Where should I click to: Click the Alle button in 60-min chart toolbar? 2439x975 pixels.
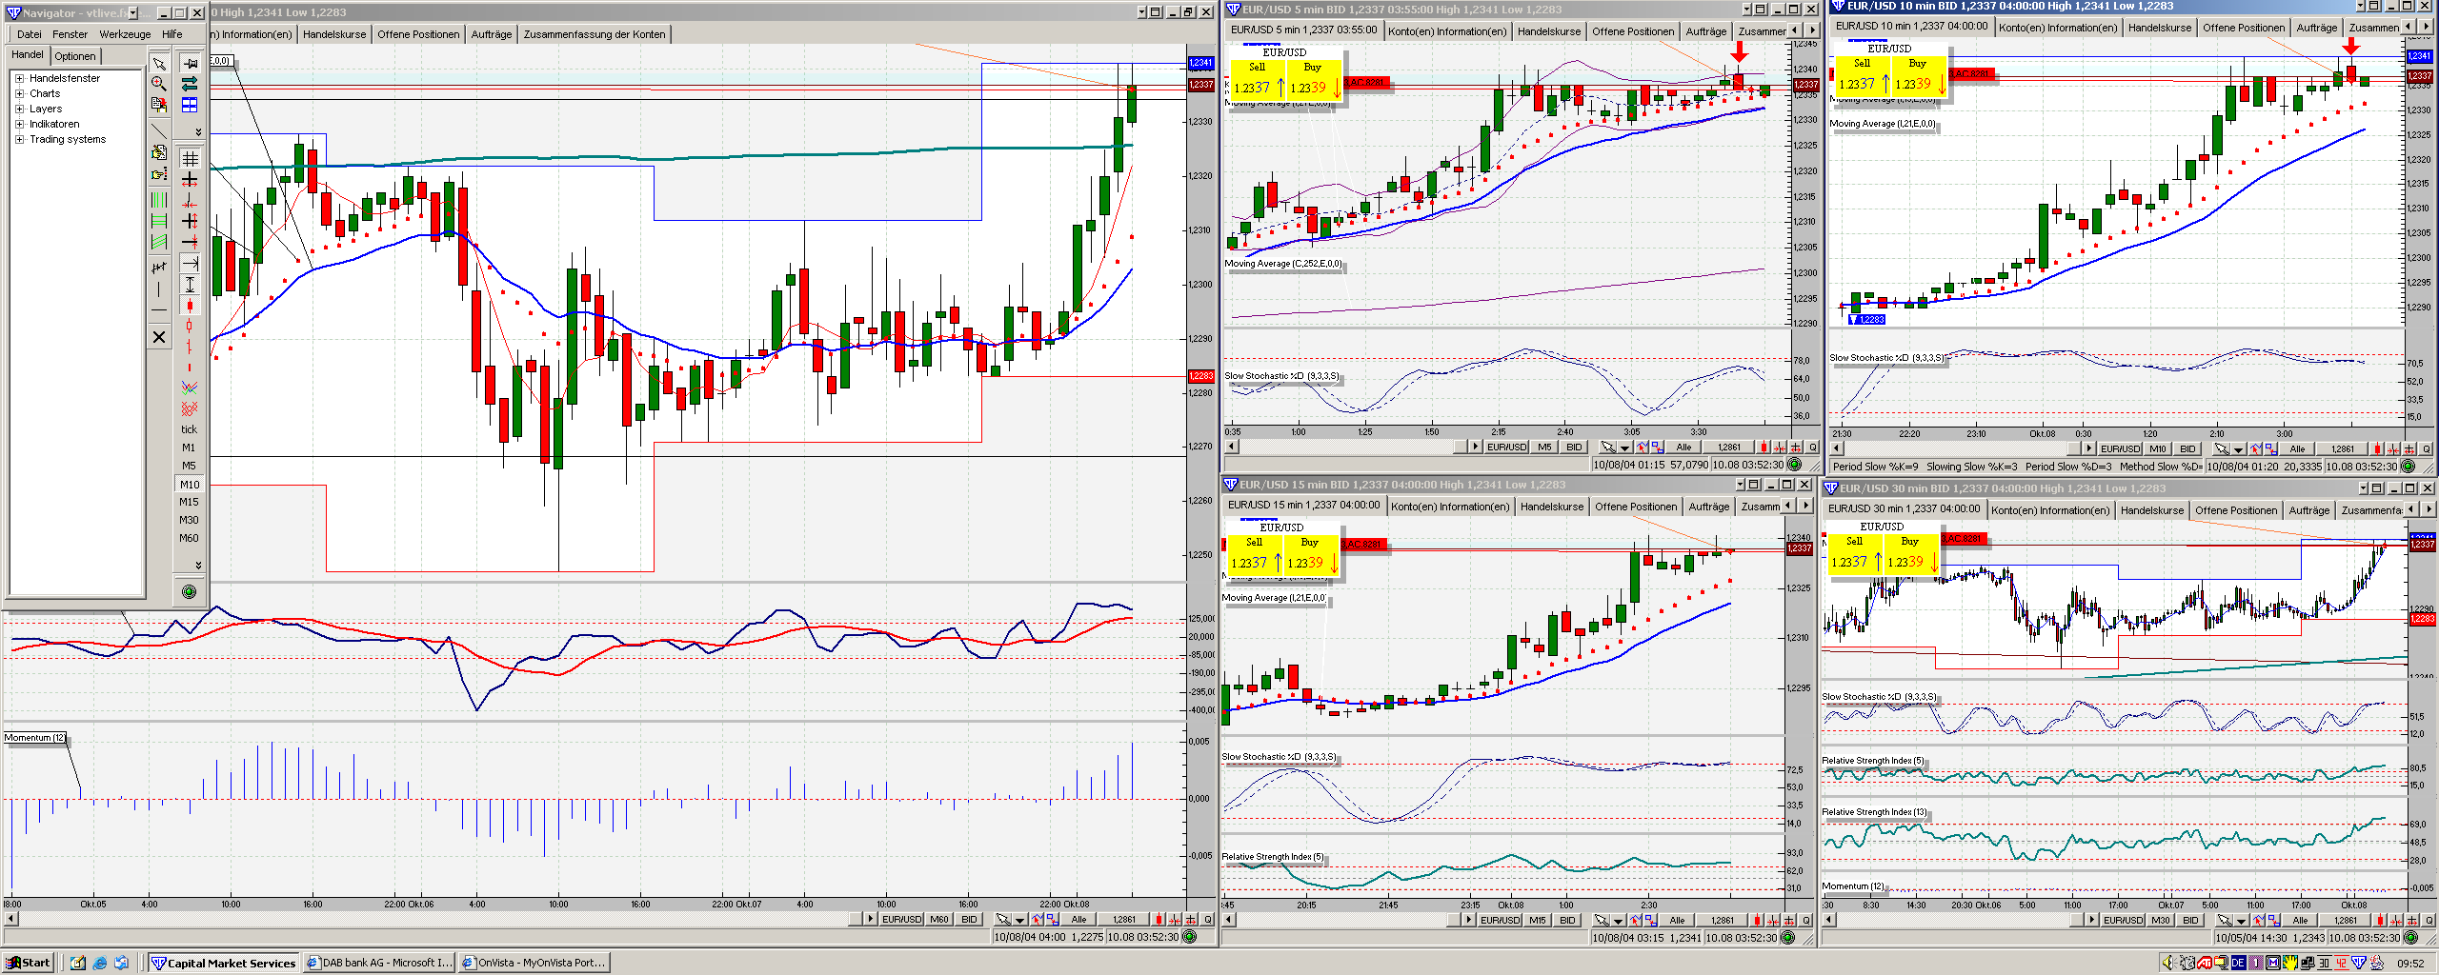point(1078,920)
